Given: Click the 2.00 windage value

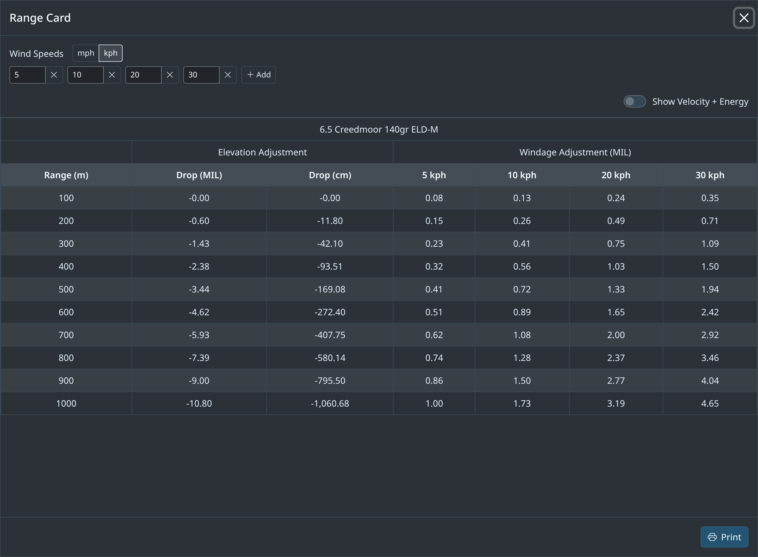Looking at the screenshot, I should tap(616, 335).
